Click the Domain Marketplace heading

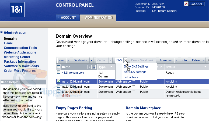pos(143,108)
